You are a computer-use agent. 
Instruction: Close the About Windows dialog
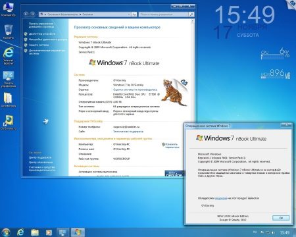click(286, 125)
